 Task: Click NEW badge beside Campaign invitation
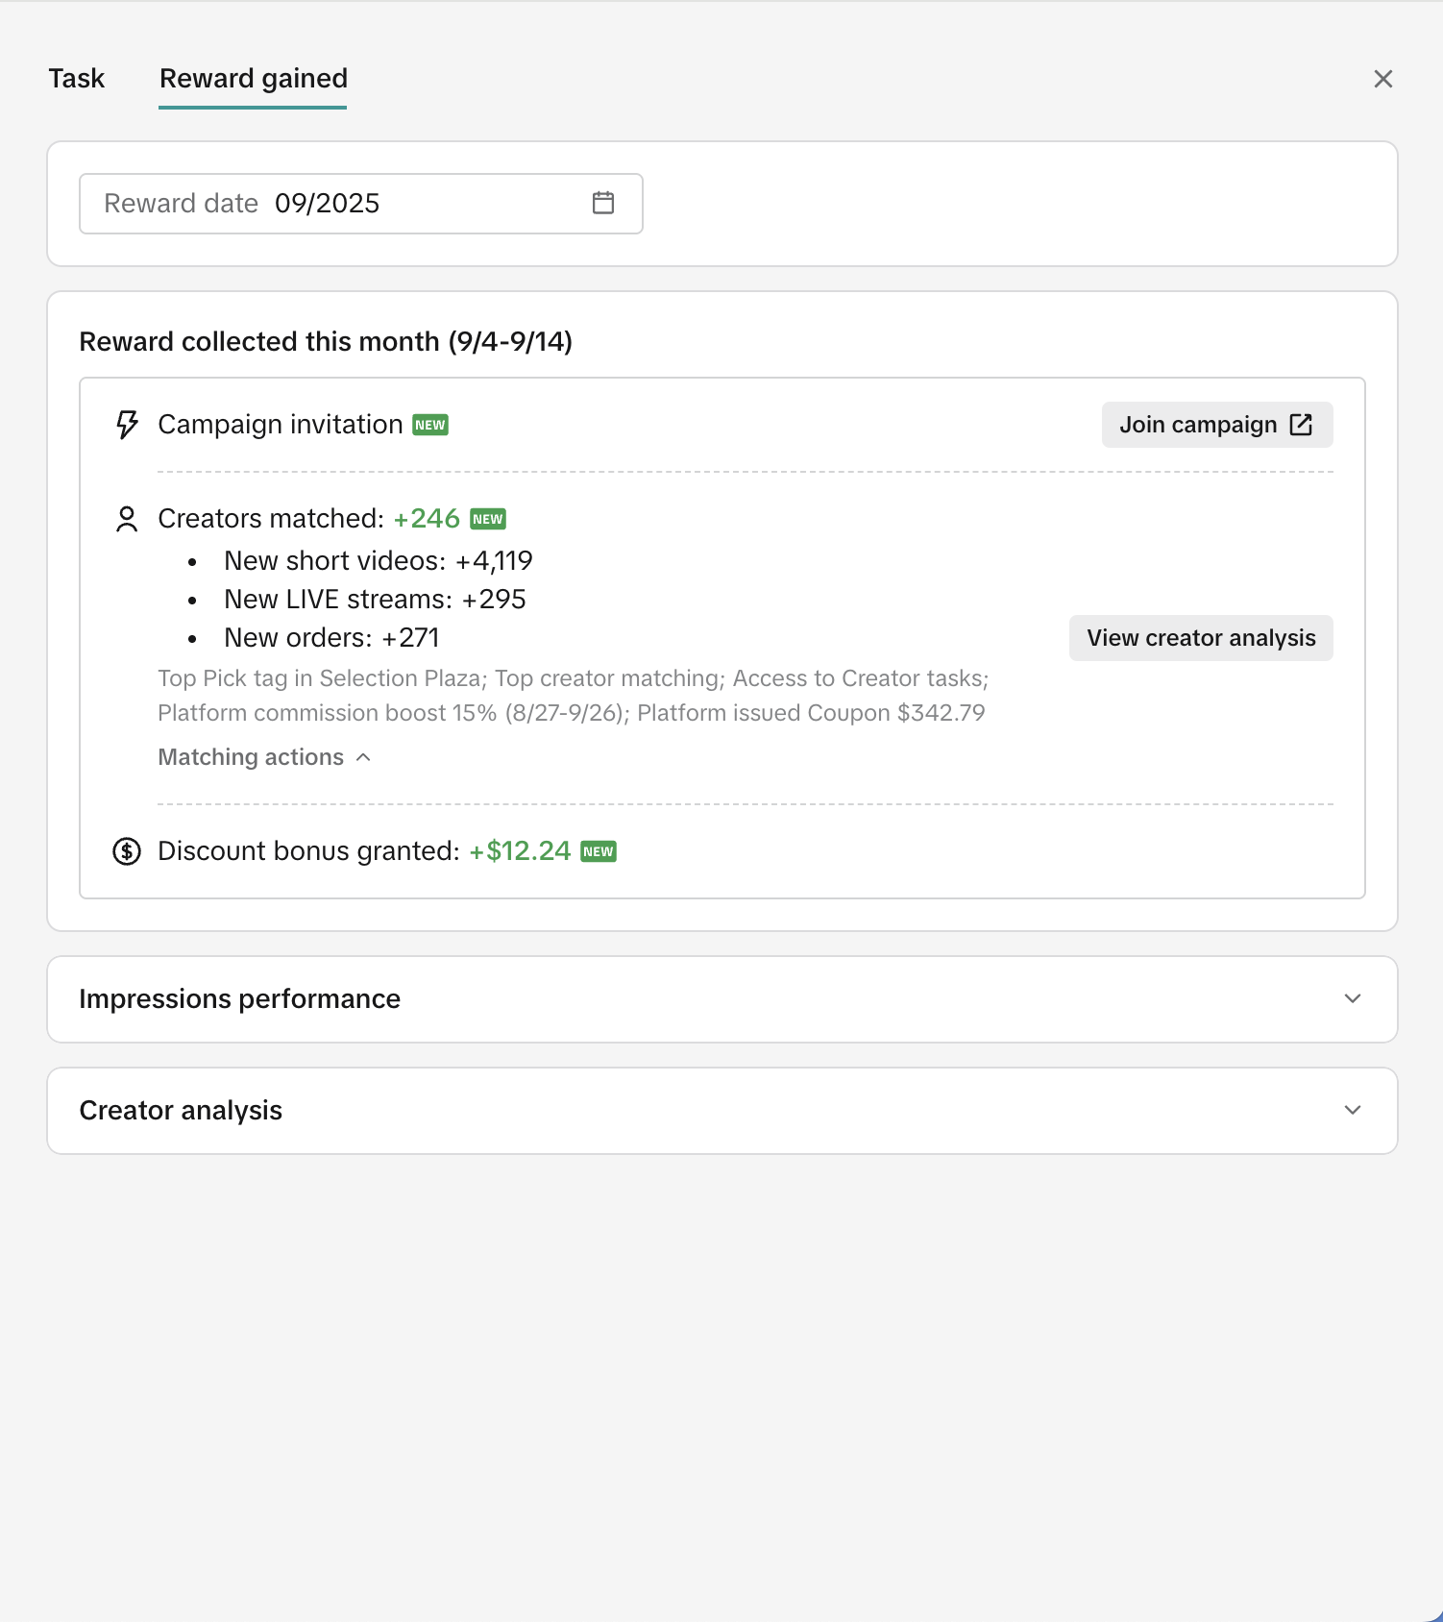point(430,425)
